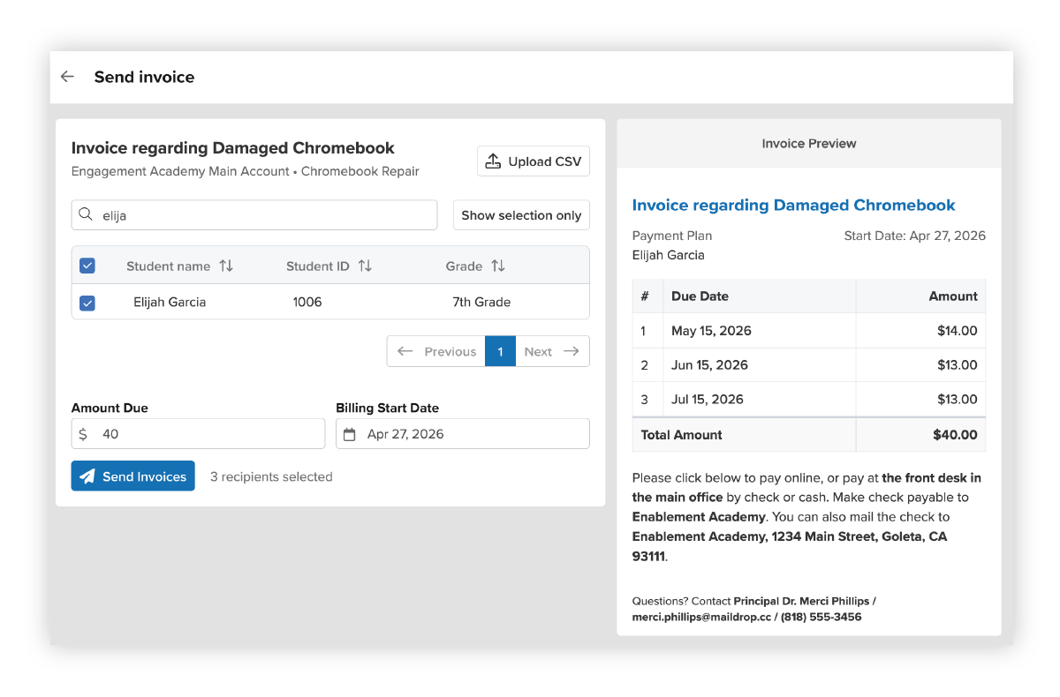This screenshot has height=697, width=1060.
Task: Click the paper plane icon on Send Invoices
Action: coord(87,476)
